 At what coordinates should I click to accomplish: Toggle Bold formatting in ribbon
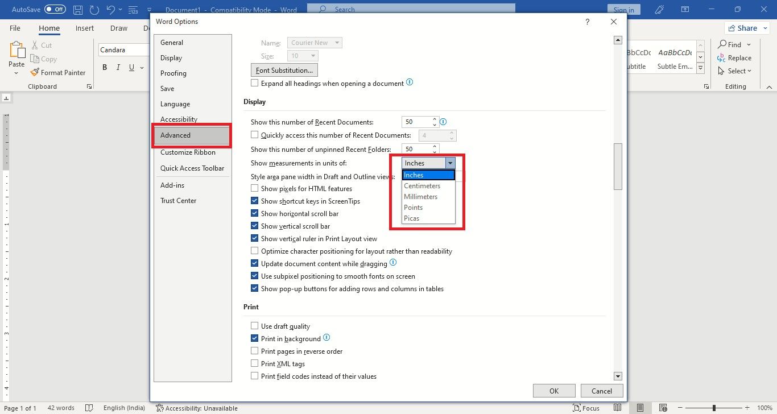coord(105,68)
